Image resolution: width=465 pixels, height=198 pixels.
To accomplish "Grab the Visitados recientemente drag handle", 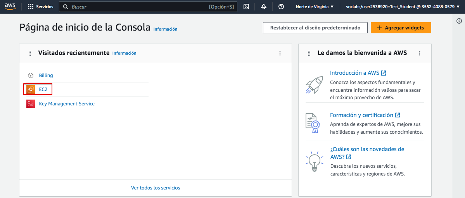I will click(x=29, y=53).
